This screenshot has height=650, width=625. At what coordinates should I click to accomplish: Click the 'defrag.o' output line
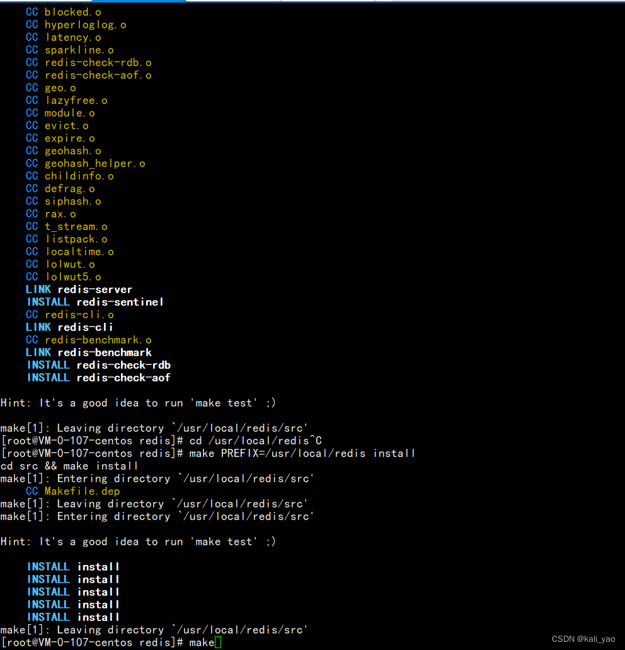point(60,189)
